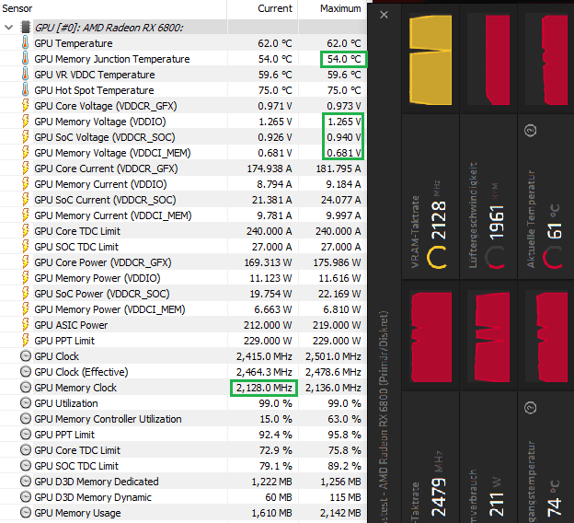Viewport: 574px width, 523px height.
Task: Click lightning icon for GPU ASIC Power
Action: (x=25, y=325)
